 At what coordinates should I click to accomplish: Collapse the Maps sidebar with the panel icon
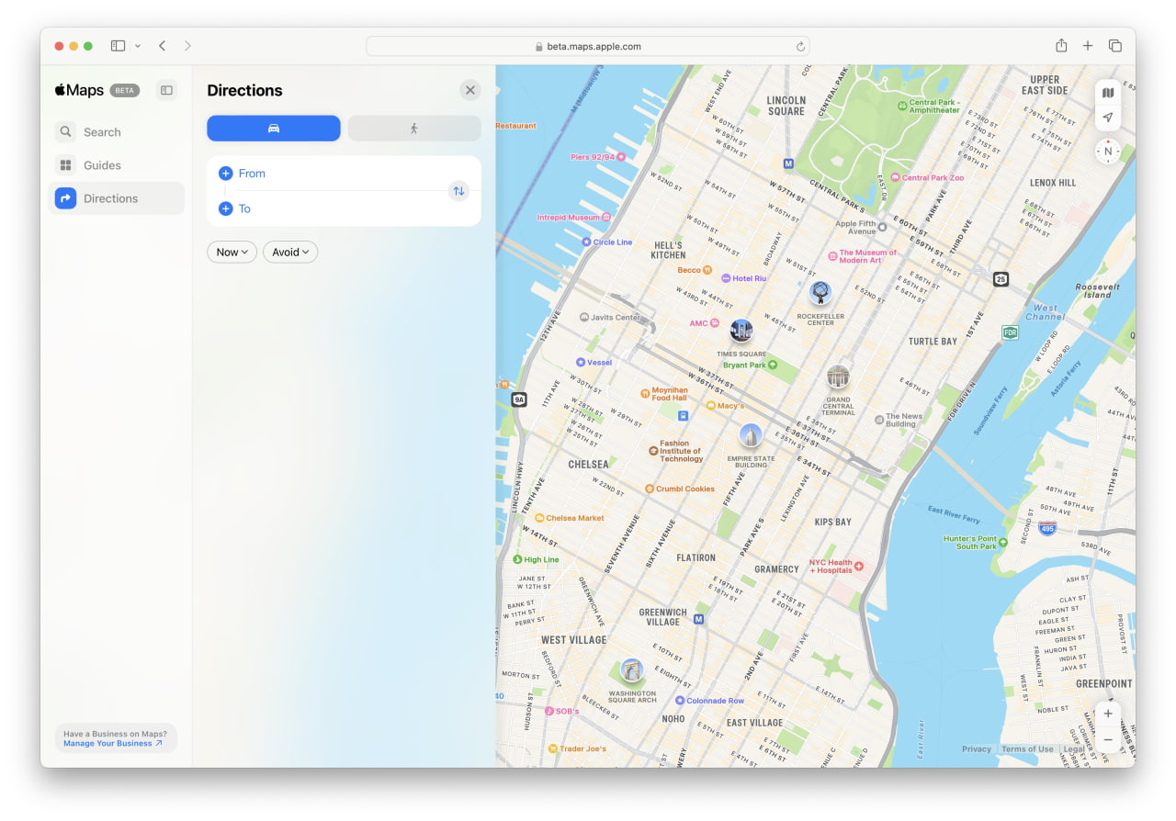coord(166,90)
